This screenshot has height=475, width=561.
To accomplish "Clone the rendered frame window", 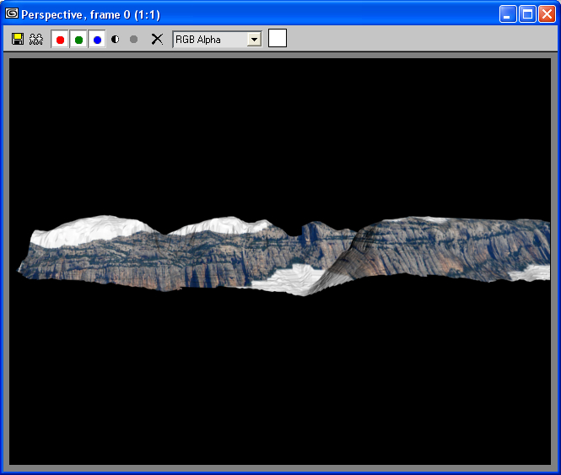I will [x=35, y=39].
